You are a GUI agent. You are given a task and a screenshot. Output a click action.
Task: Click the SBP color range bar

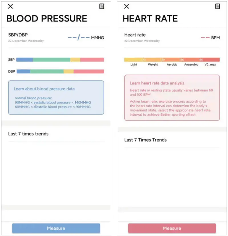coord(60,60)
